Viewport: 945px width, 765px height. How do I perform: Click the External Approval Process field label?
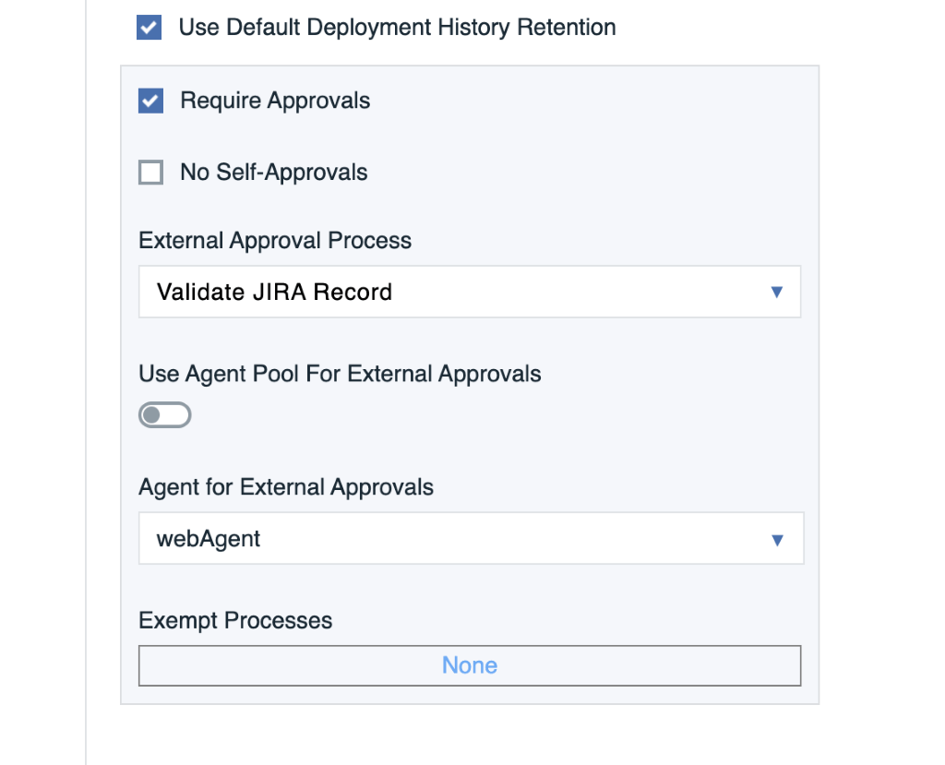(275, 241)
